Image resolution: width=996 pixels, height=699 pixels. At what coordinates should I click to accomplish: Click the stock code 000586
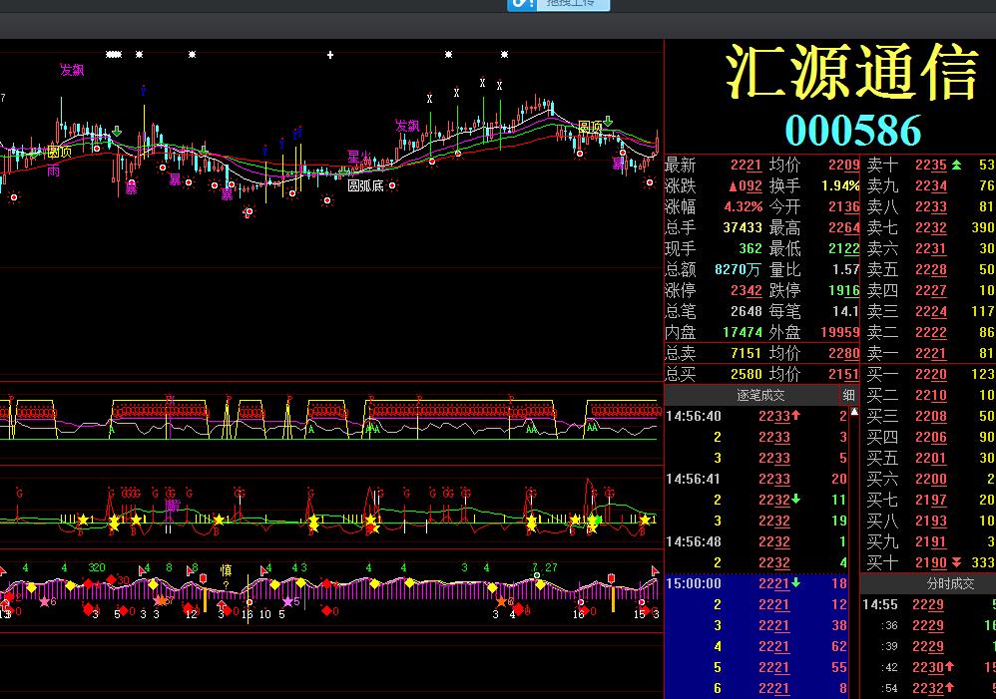pos(853,131)
